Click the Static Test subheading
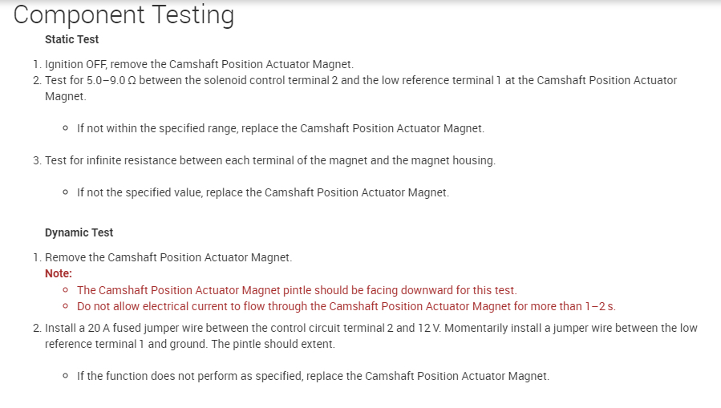 click(71, 39)
